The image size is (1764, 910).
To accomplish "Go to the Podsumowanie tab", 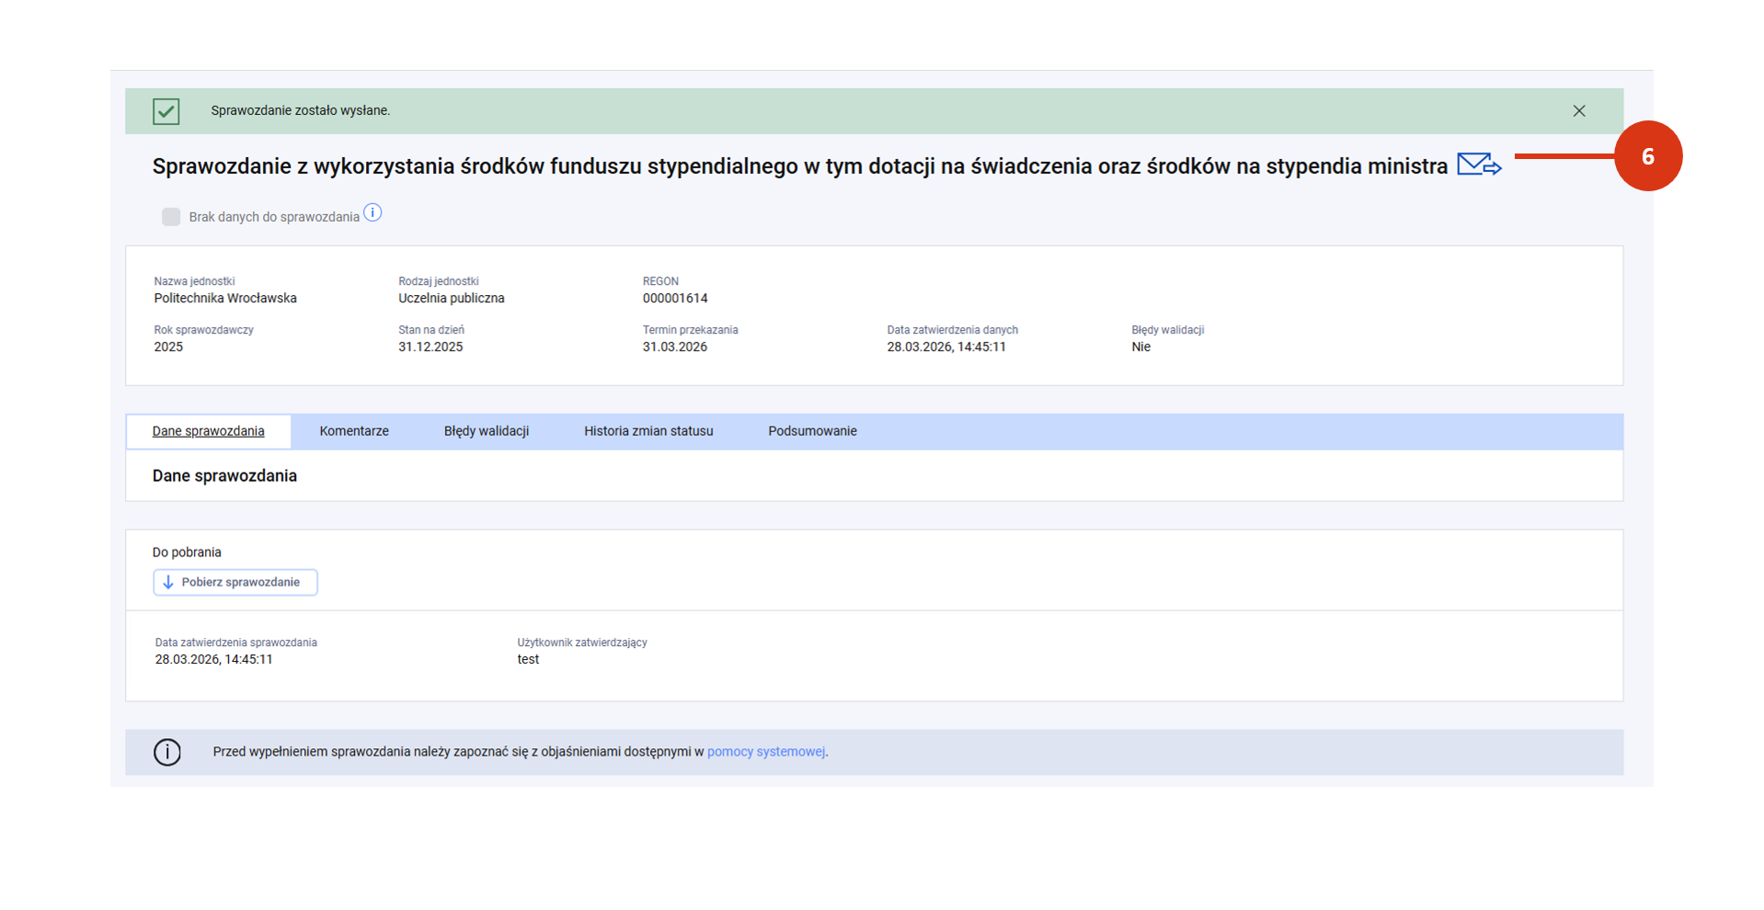I will 812,431.
